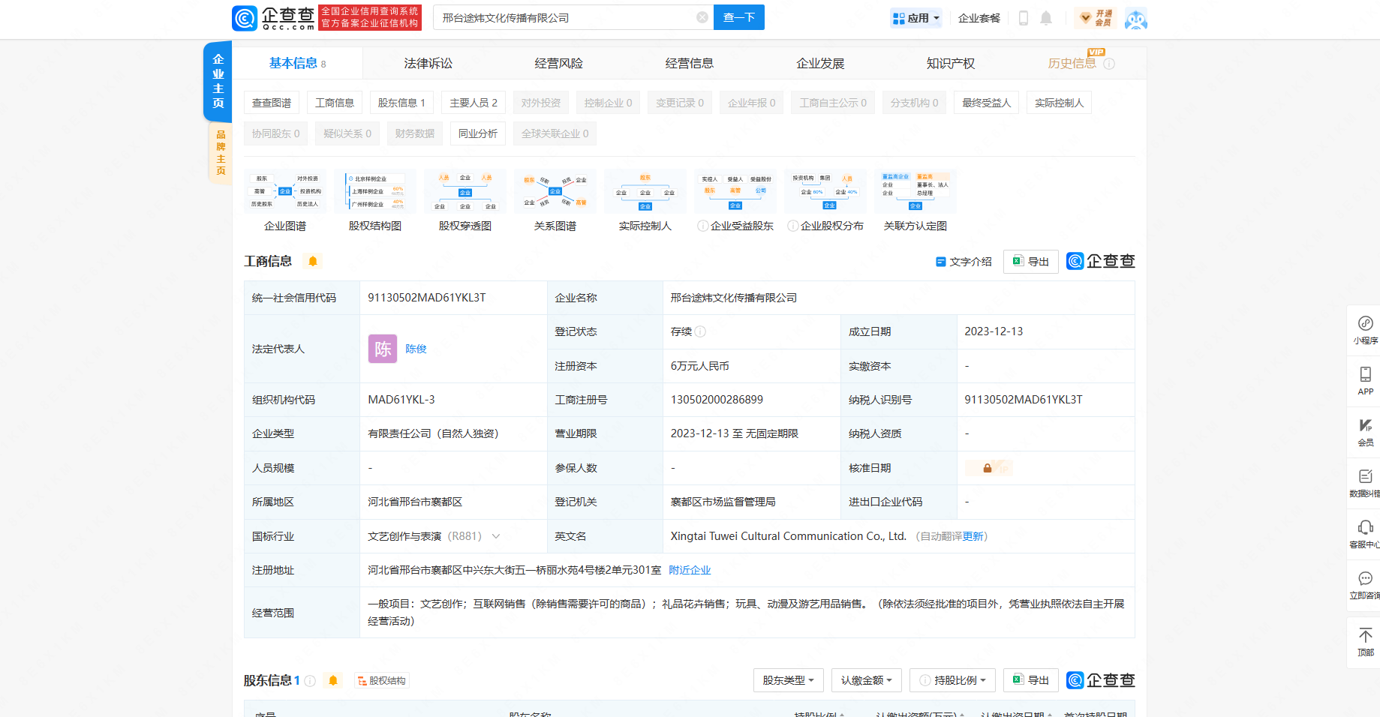Click into the company search input field

click(x=563, y=17)
